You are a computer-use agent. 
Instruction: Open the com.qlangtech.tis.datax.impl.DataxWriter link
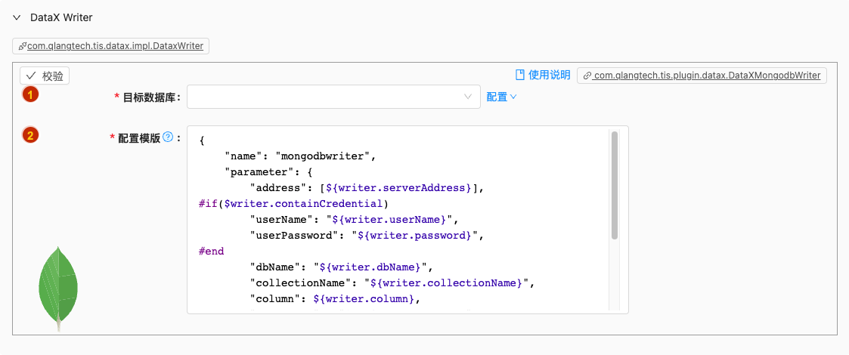point(114,46)
